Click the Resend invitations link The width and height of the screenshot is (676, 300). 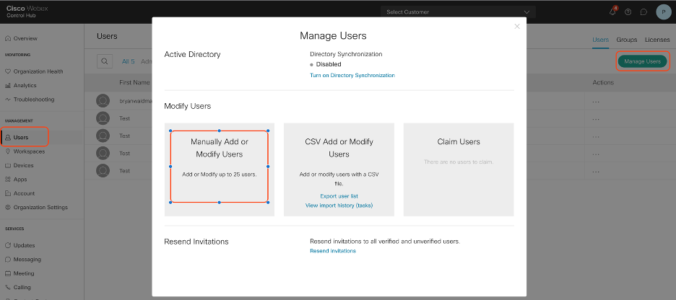pyautogui.click(x=332, y=251)
